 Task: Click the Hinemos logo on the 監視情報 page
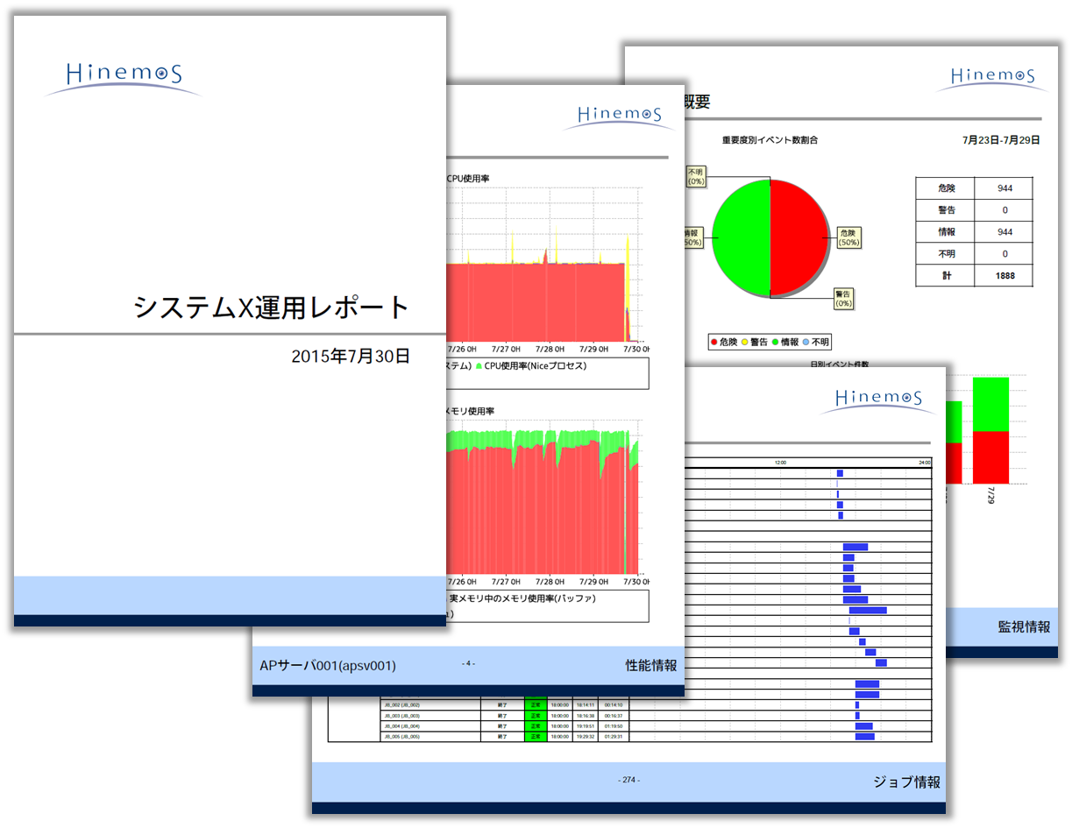[991, 78]
